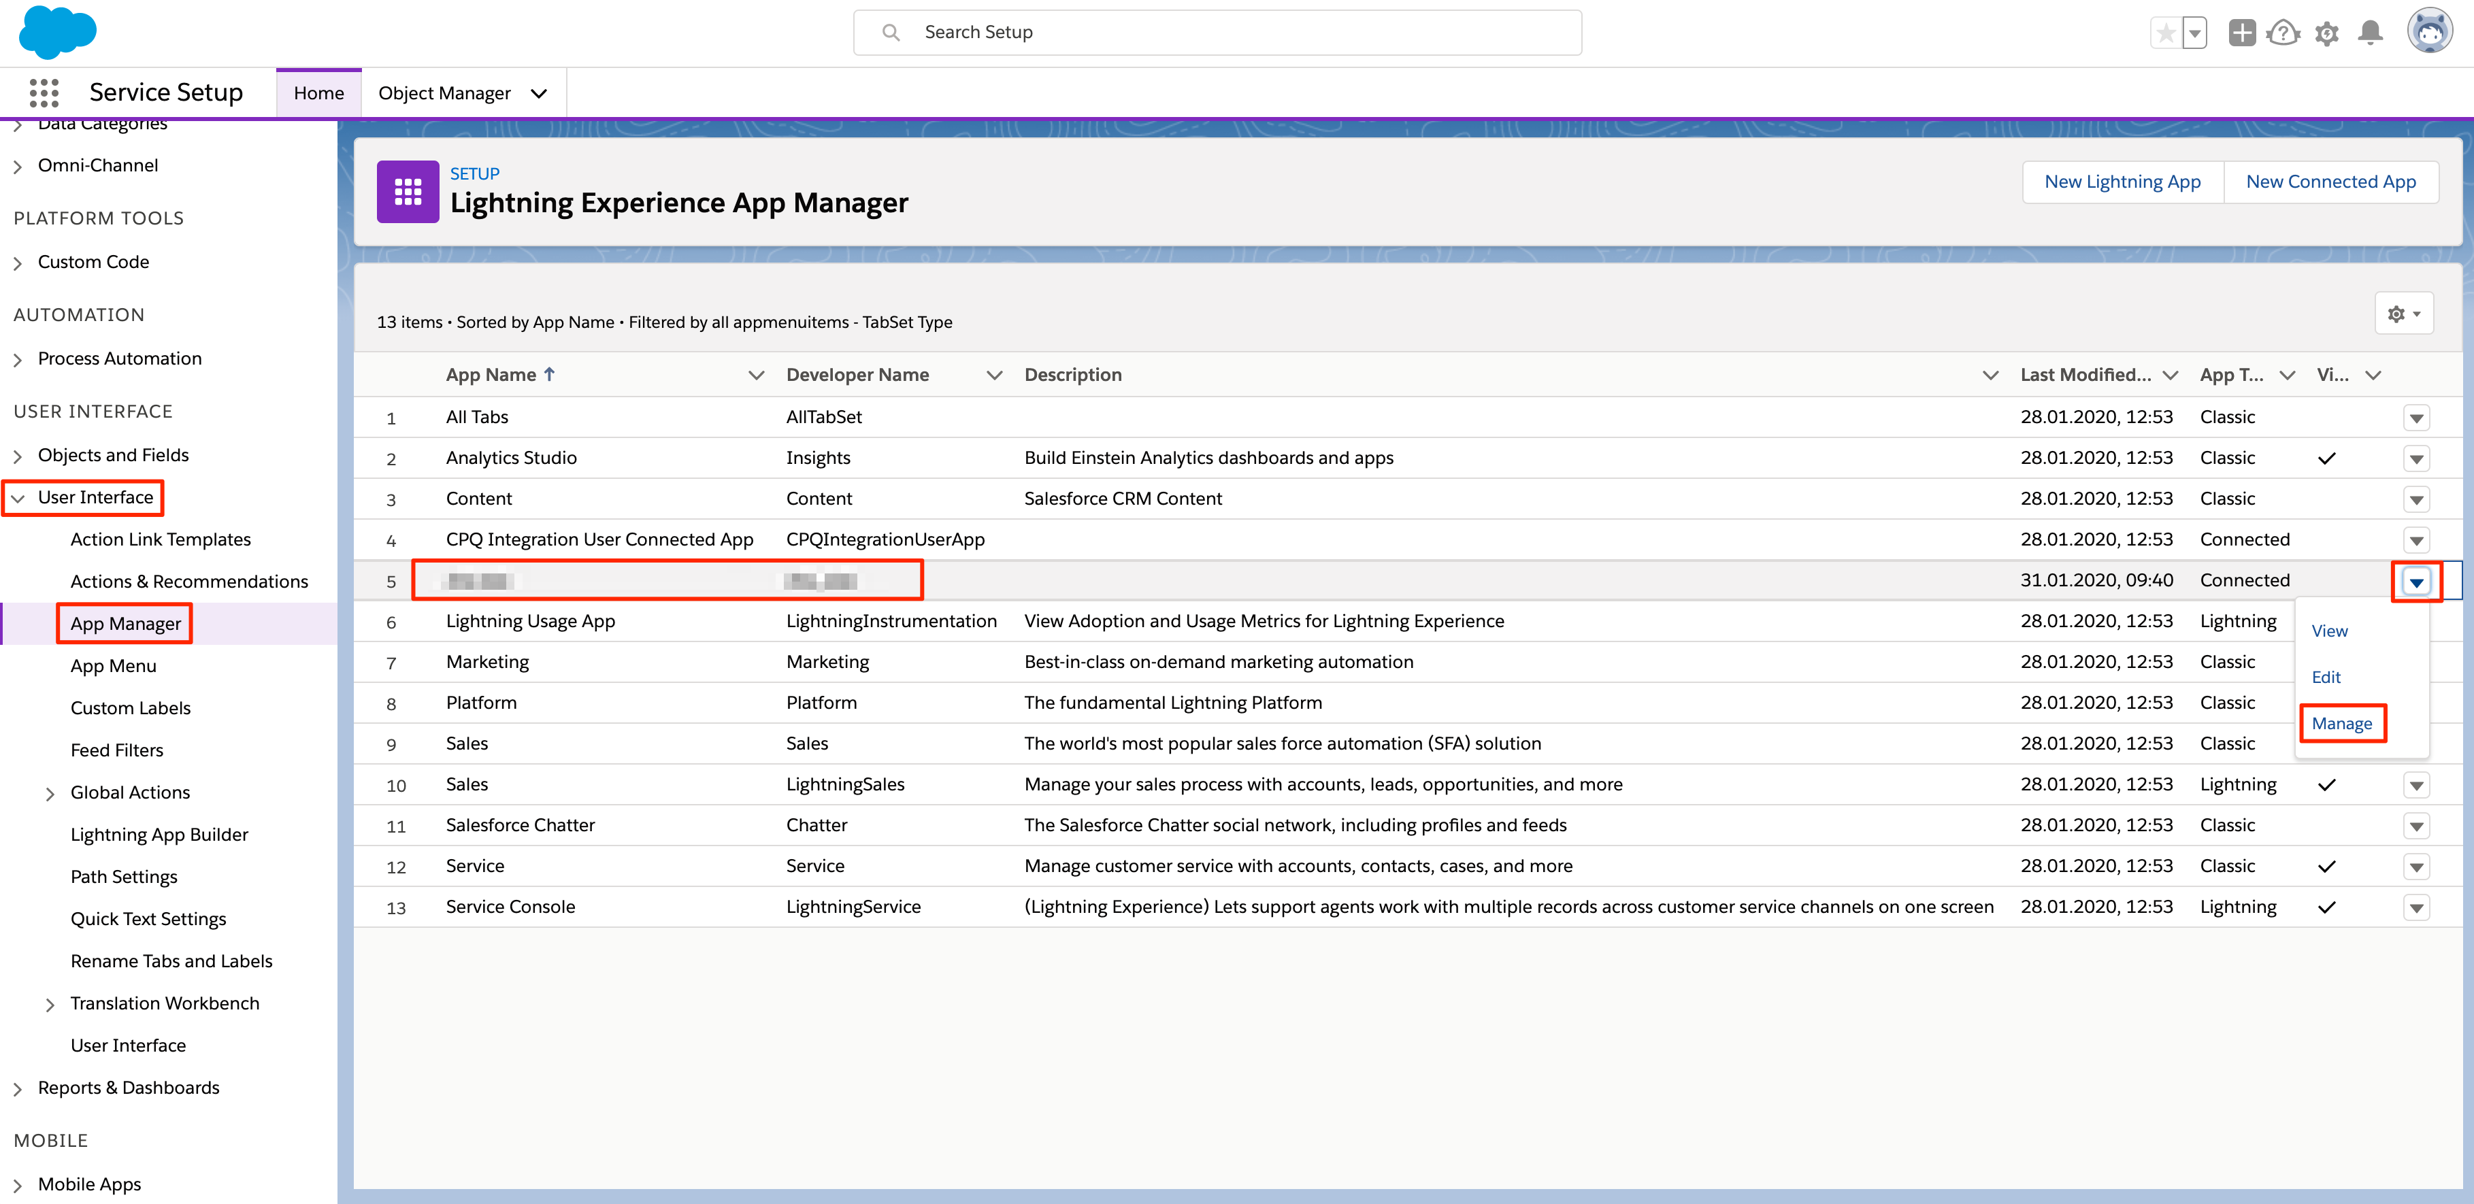Open App Name column menu chevron

point(756,375)
